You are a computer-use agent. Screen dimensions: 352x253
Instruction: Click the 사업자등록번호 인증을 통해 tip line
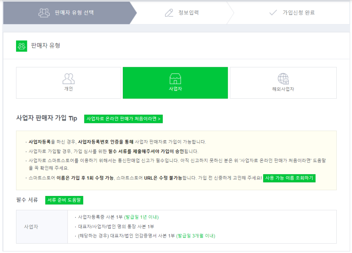point(116,142)
